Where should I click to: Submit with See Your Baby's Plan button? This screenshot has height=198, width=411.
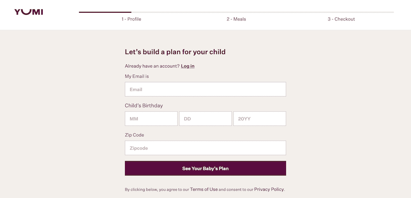(205, 168)
